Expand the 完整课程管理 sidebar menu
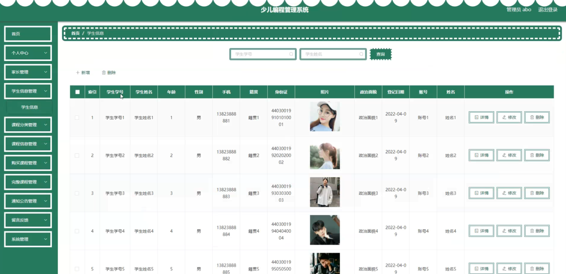This screenshot has height=274, width=566. 28,182
